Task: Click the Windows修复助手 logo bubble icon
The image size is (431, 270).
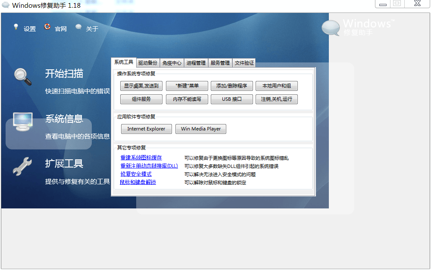Action: coord(331,28)
